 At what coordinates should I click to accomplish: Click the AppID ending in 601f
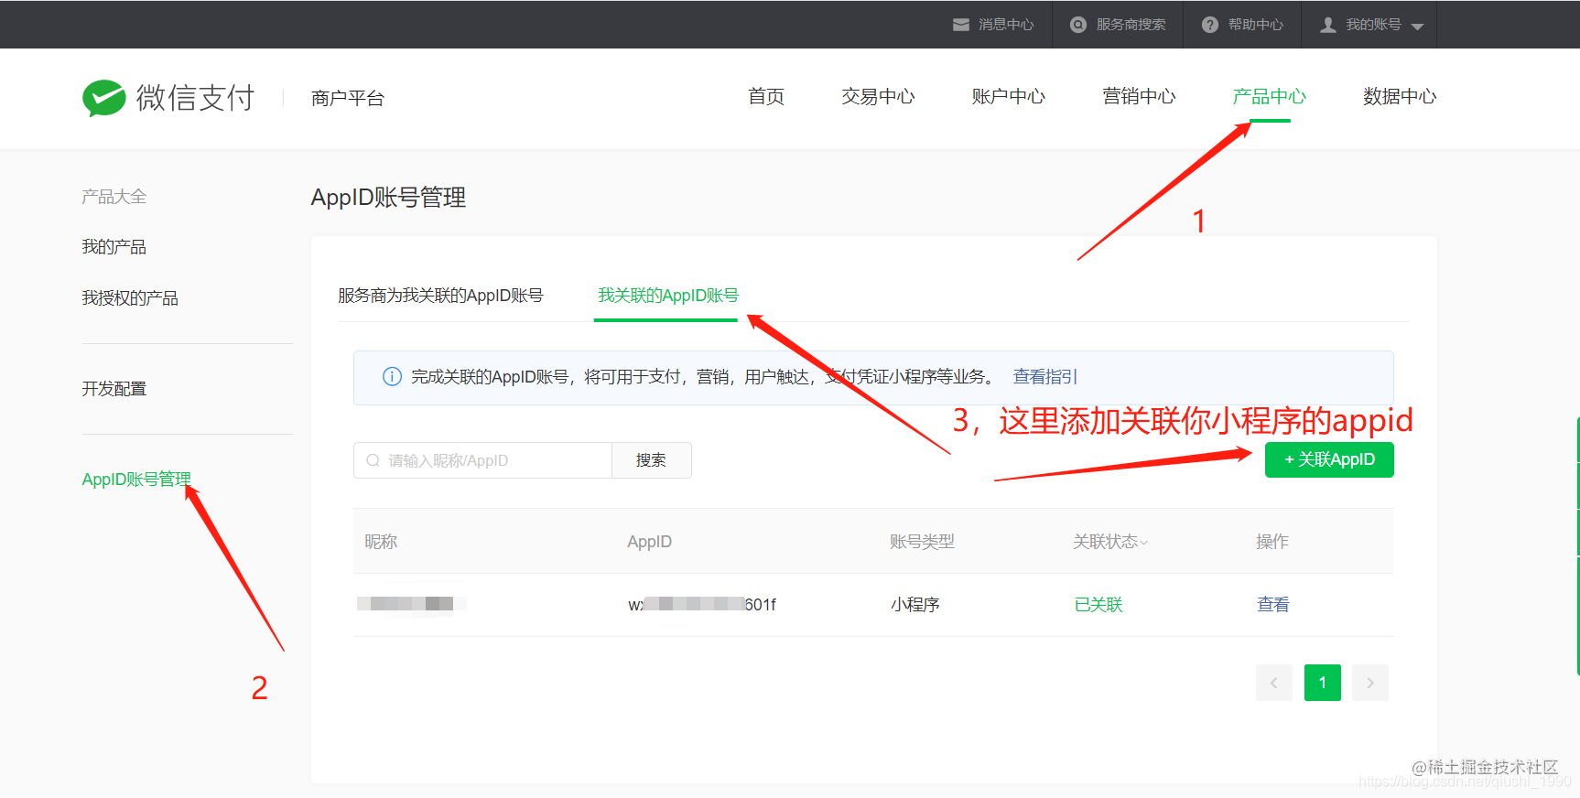(x=702, y=604)
